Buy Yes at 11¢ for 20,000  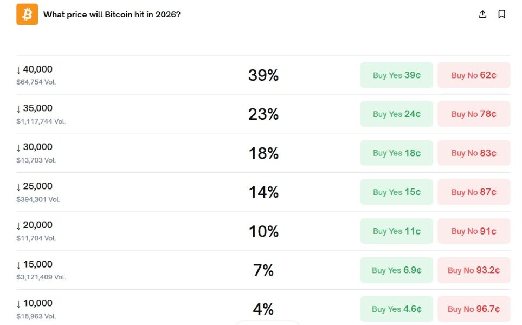(x=396, y=231)
